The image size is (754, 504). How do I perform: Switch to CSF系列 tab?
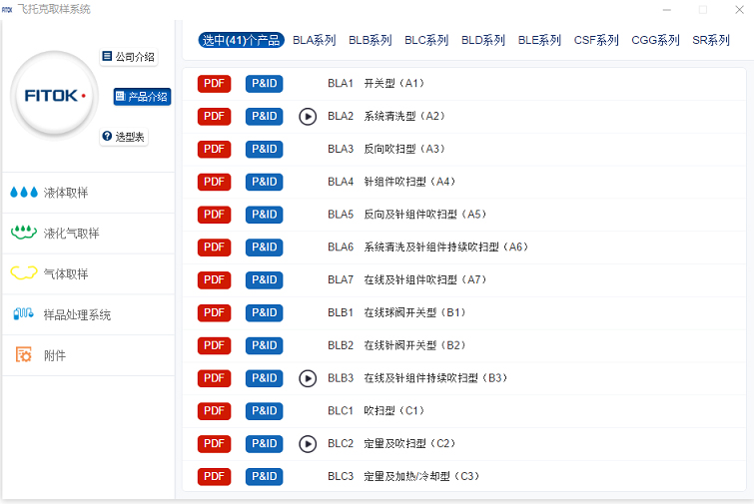click(x=598, y=41)
